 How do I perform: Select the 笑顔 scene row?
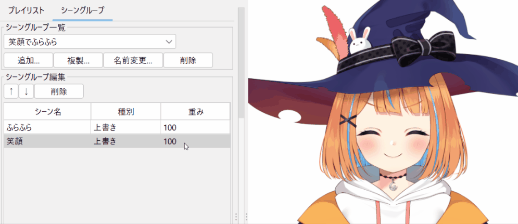pos(47,141)
